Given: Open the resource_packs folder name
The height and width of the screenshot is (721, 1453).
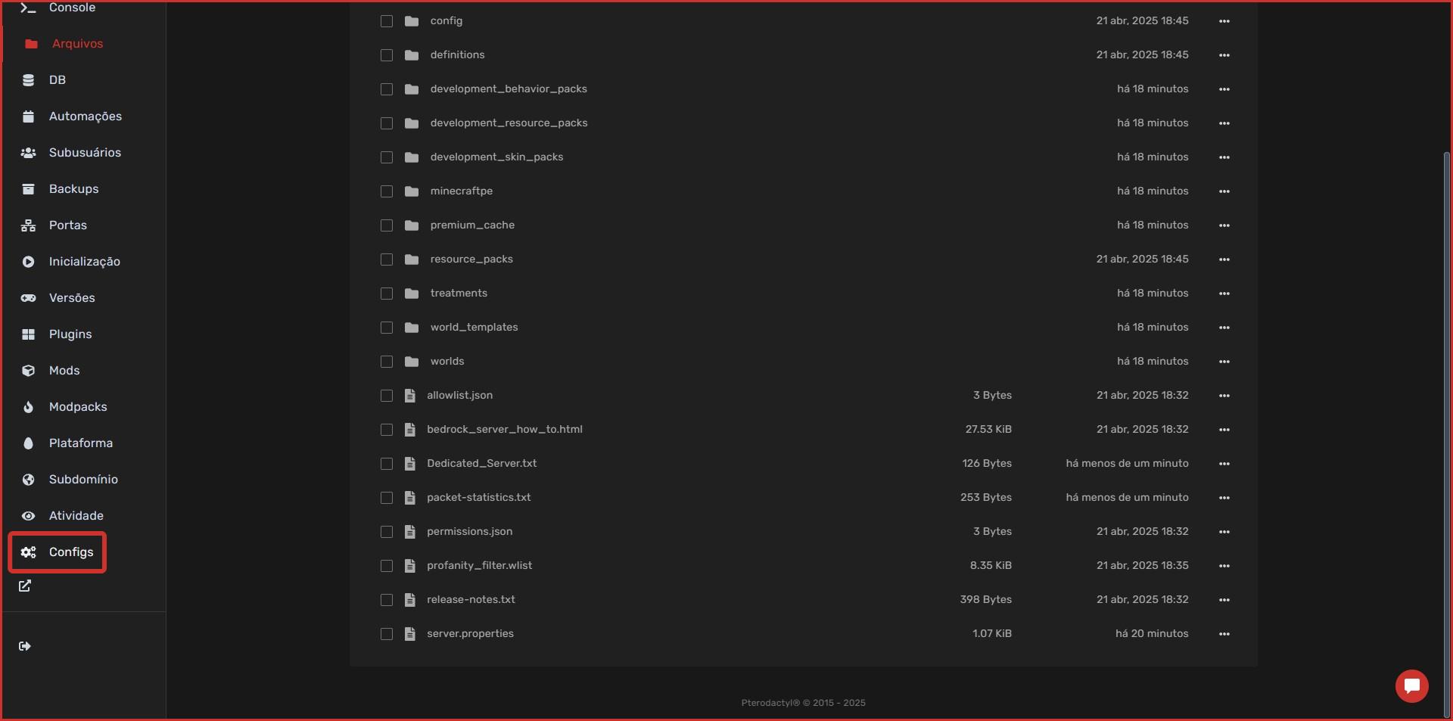Looking at the screenshot, I should 471,259.
